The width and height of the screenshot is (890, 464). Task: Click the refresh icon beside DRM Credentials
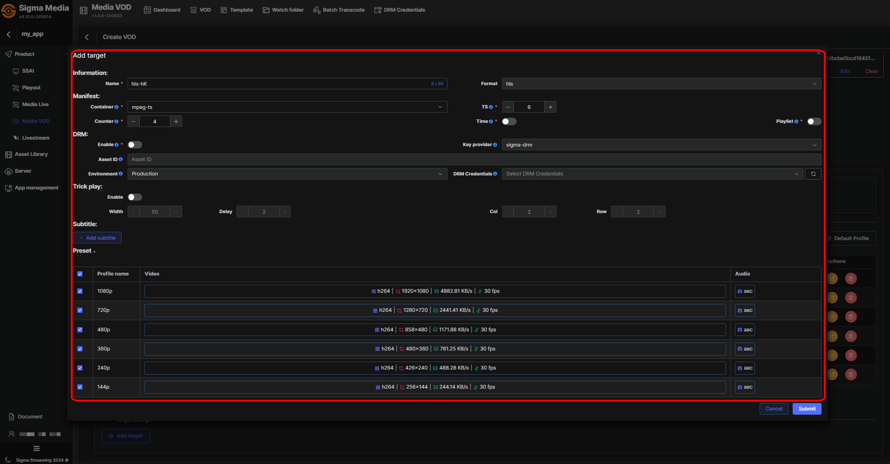pyautogui.click(x=813, y=174)
